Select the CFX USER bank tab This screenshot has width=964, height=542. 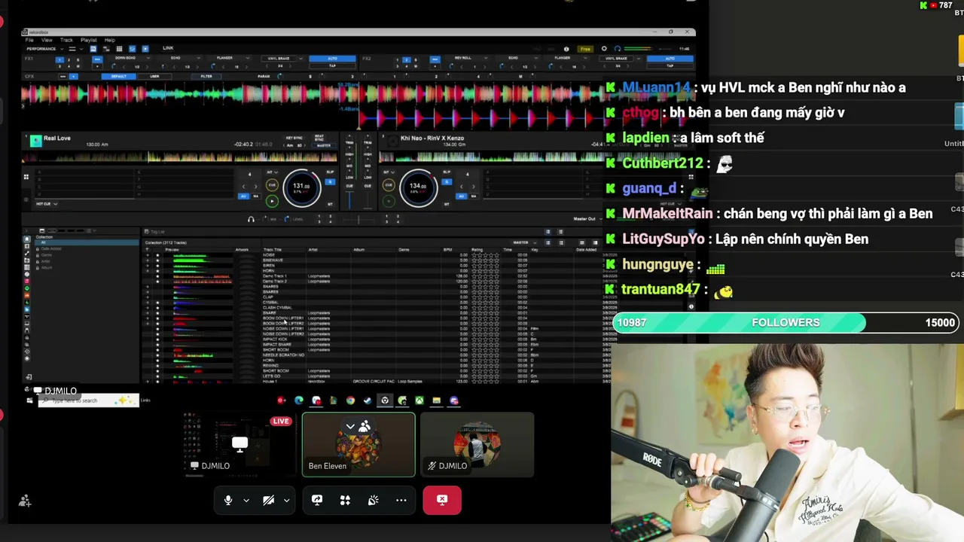(x=154, y=76)
